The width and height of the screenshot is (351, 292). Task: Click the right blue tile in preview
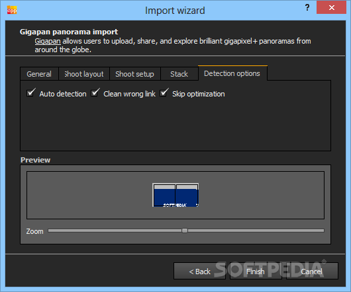(x=187, y=196)
